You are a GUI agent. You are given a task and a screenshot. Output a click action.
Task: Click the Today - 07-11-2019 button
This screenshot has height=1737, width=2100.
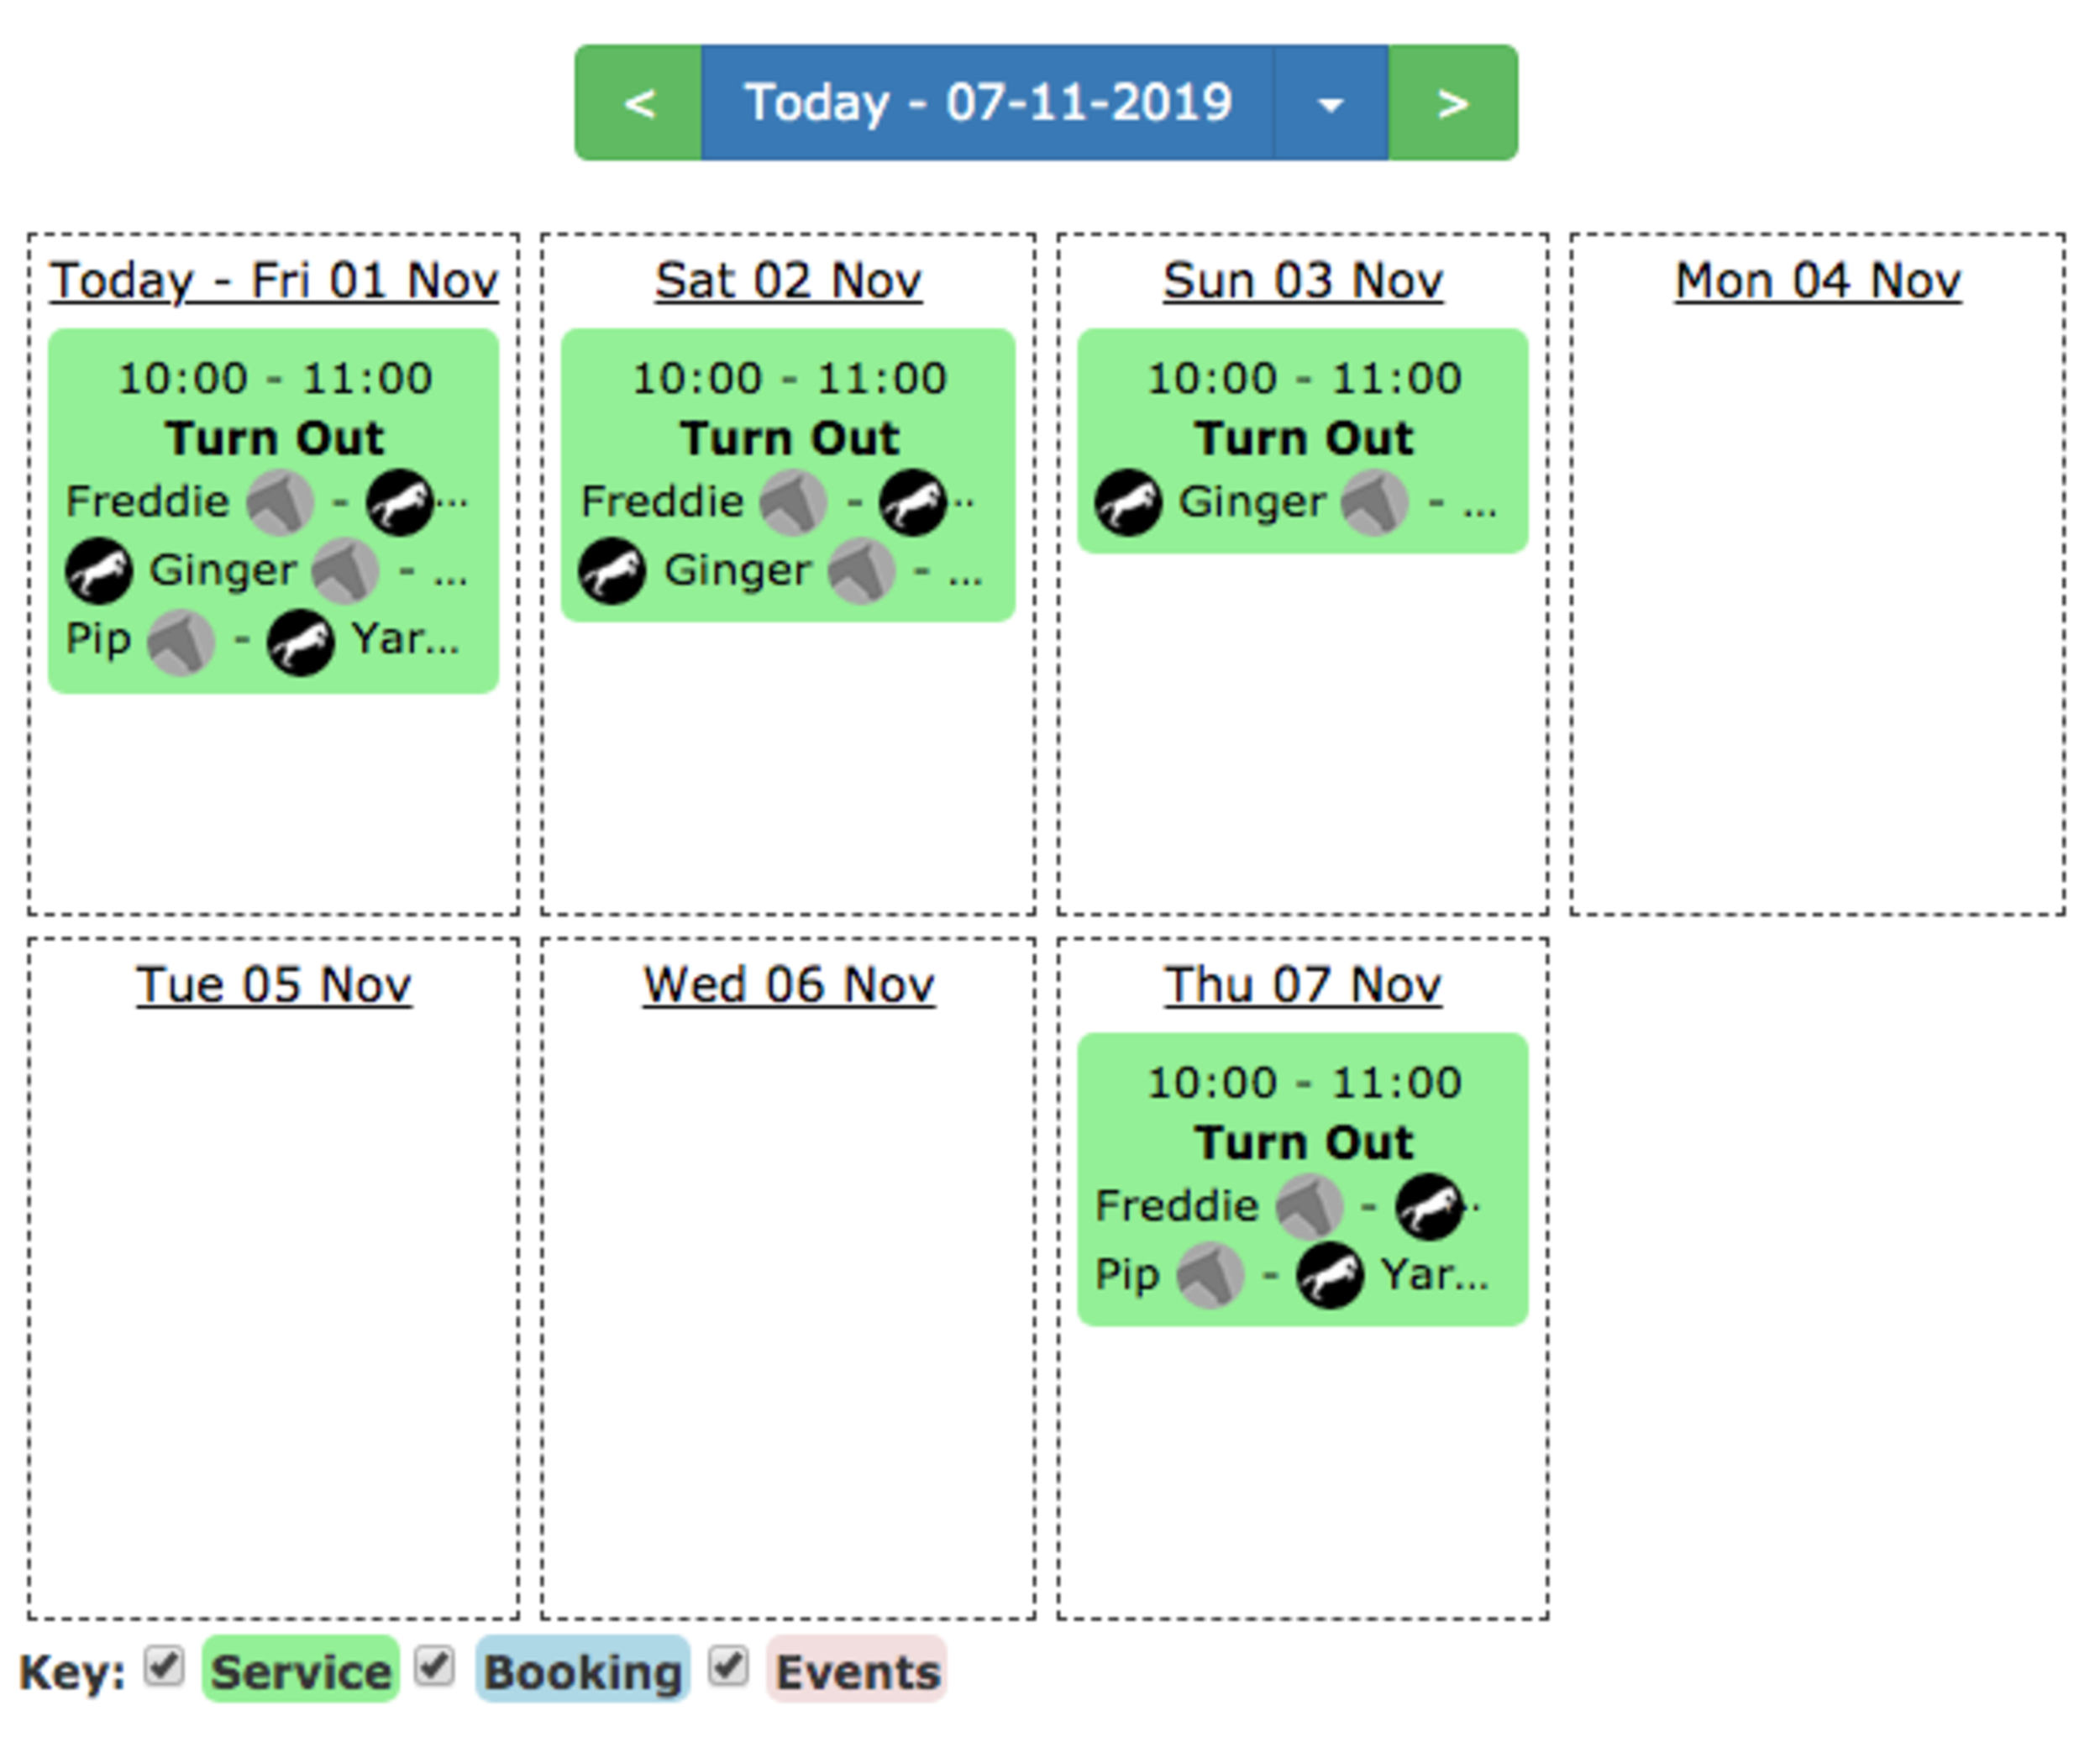click(x=988, y=103)
